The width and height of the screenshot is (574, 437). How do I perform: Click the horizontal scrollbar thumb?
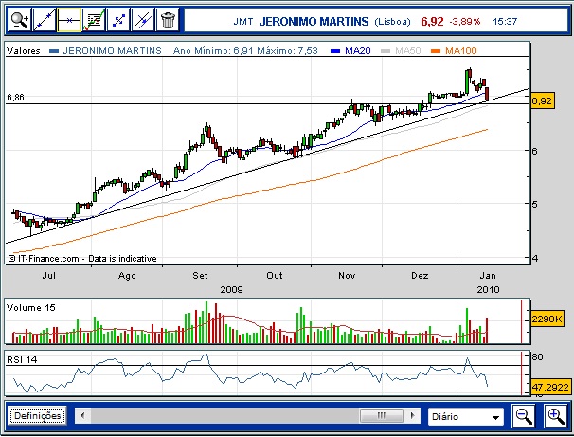[382, 416]
